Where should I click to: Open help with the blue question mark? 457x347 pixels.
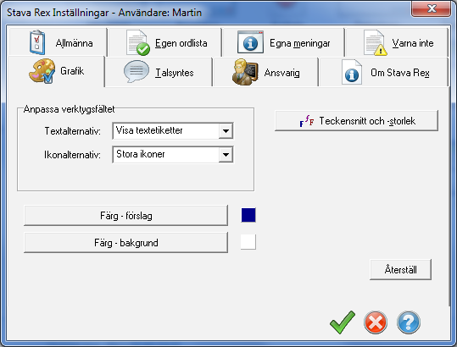(x=409, y=322)
